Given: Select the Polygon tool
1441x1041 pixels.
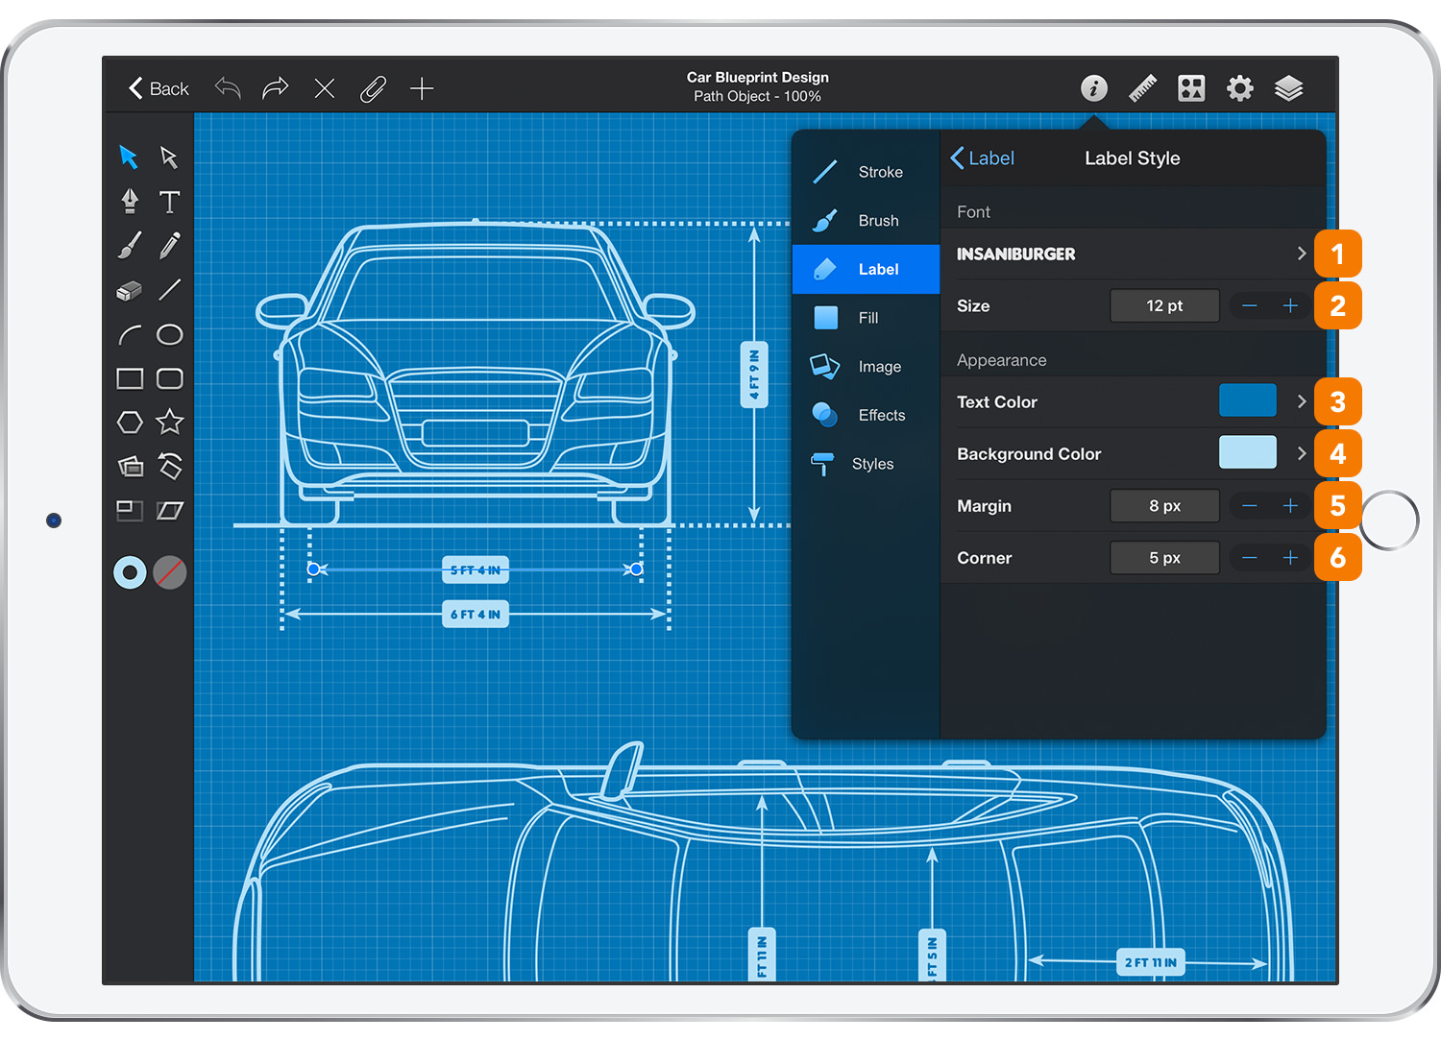Looking at the screenshot, I should 130,422.
